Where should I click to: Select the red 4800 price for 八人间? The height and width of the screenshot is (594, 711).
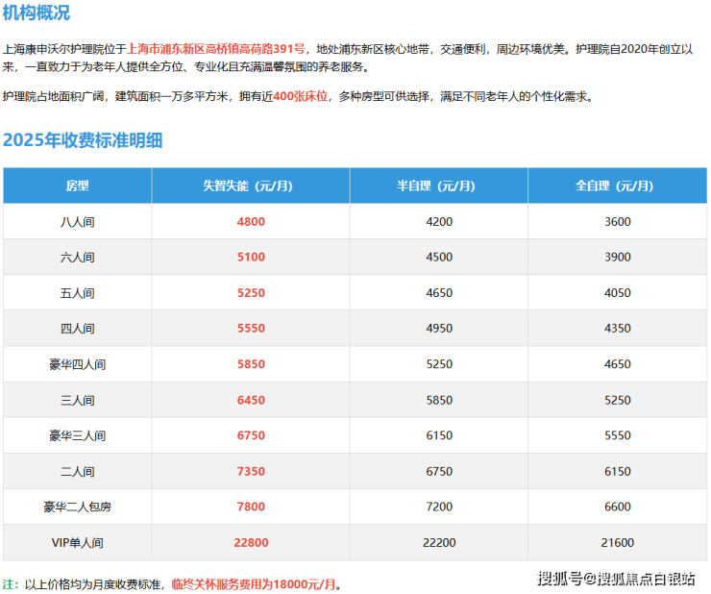coord(250,222)
